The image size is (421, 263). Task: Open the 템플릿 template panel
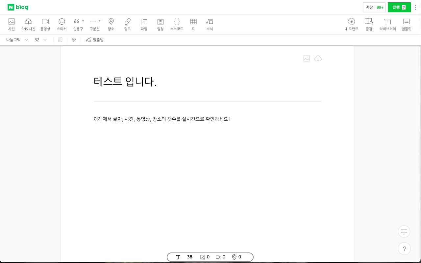pyautogui.click(x=407, y=24)
